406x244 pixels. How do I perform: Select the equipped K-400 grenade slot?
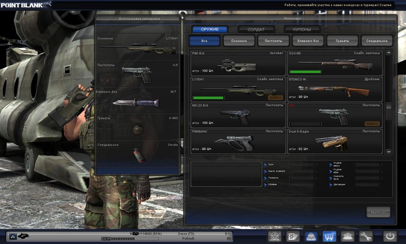pyautogui.click(x=138, y=127)
